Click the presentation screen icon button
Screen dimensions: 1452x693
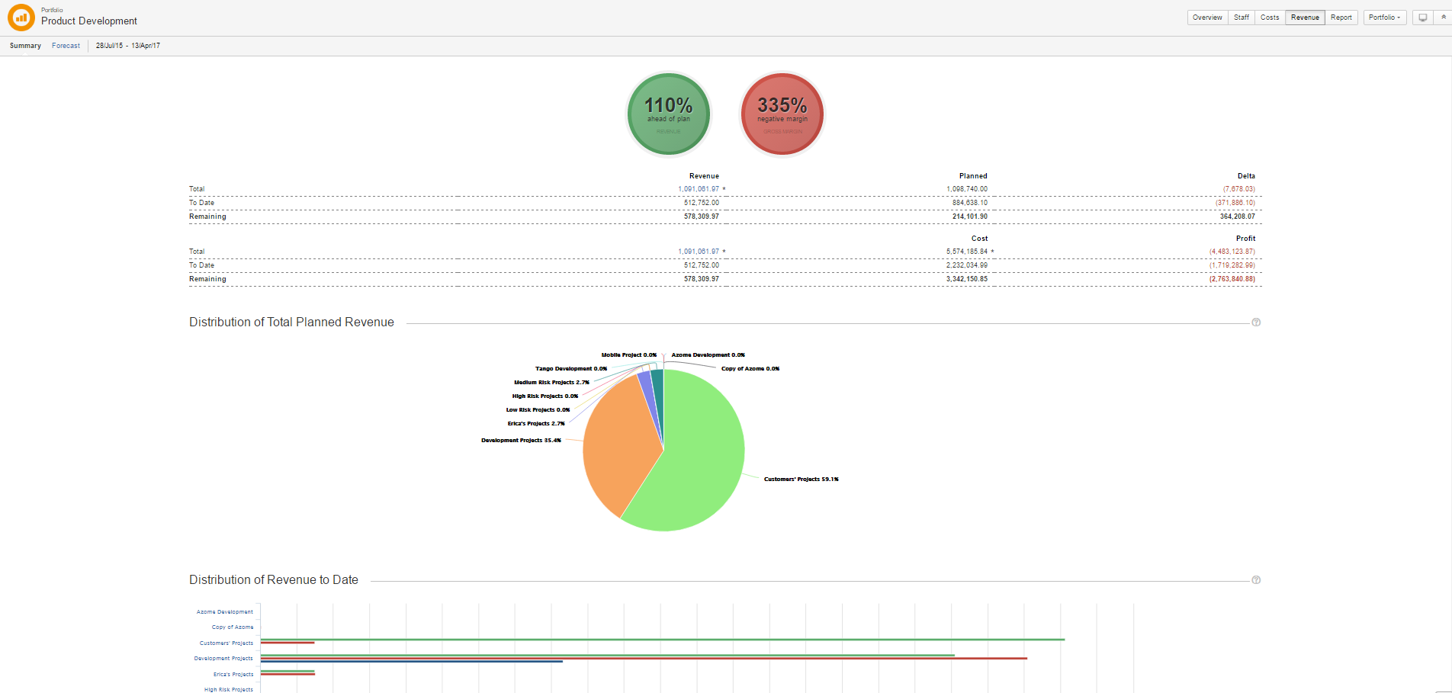tap(1422, 18)
